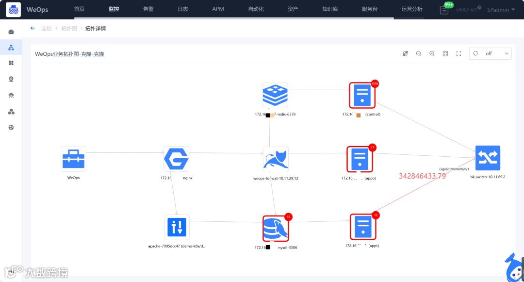This screenshot has width=524, height=282.
Task: Open the globe sidebar icon
Action: pos(11,127)
